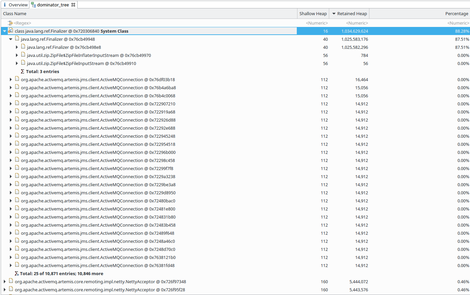
Task: Expand ActiveMQConnection @ 0x7229d8950
Action: (x=10, y=193)
